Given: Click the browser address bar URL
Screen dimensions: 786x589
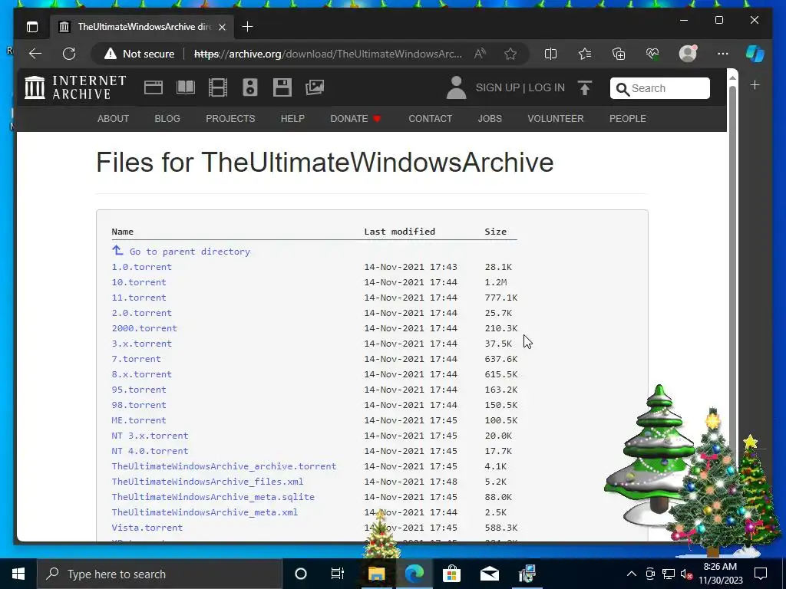Looking at the screenshot, I should 328,54.
